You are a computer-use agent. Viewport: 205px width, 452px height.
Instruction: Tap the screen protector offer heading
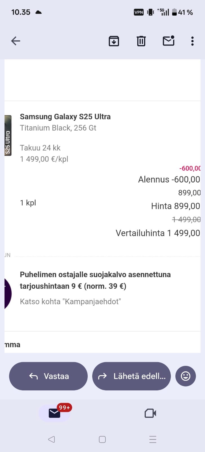tap(95, 280)
